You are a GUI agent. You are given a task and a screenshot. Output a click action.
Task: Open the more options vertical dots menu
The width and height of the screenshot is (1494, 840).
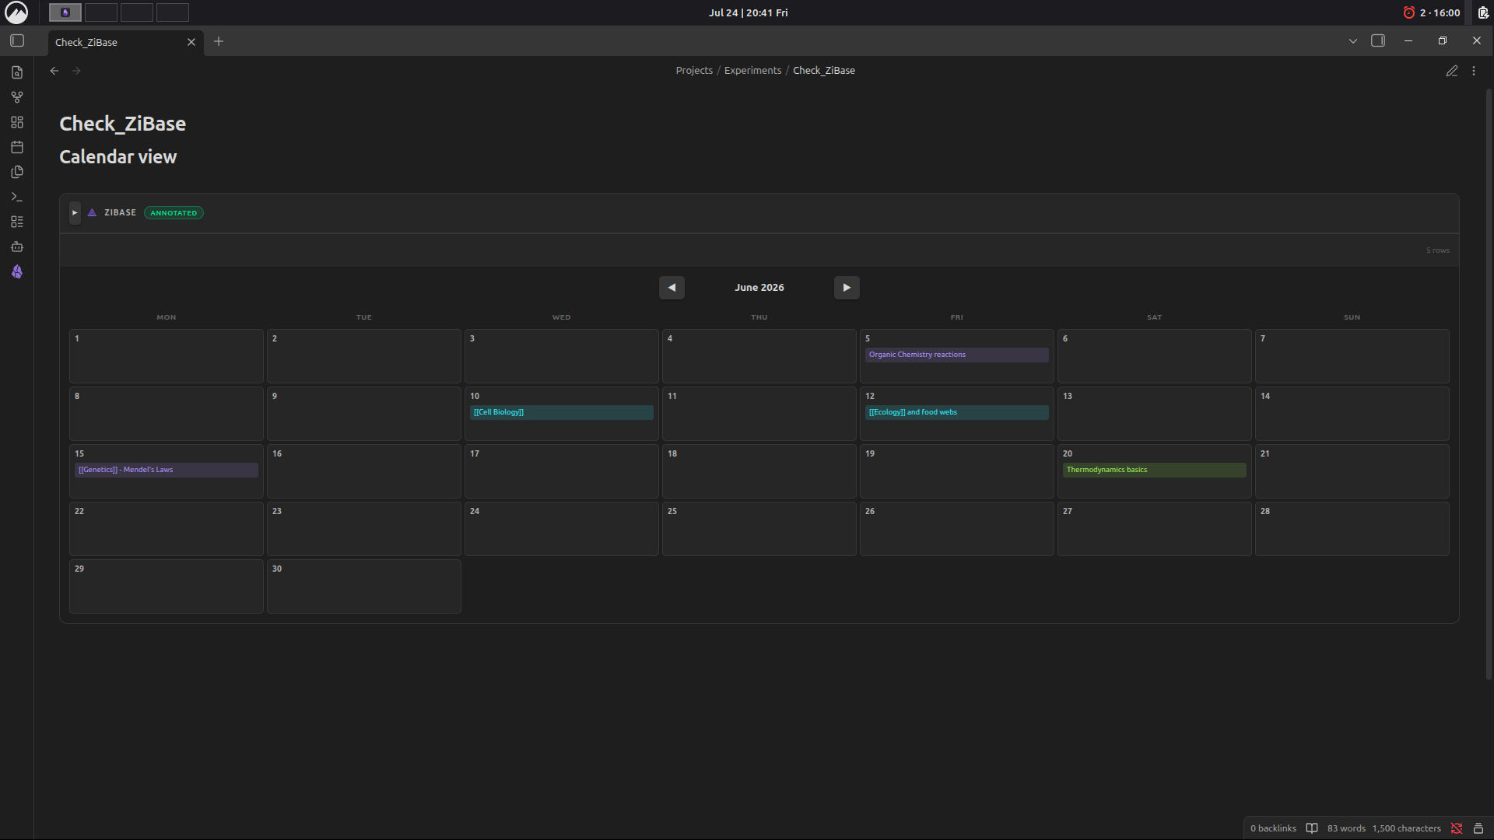1474,71
